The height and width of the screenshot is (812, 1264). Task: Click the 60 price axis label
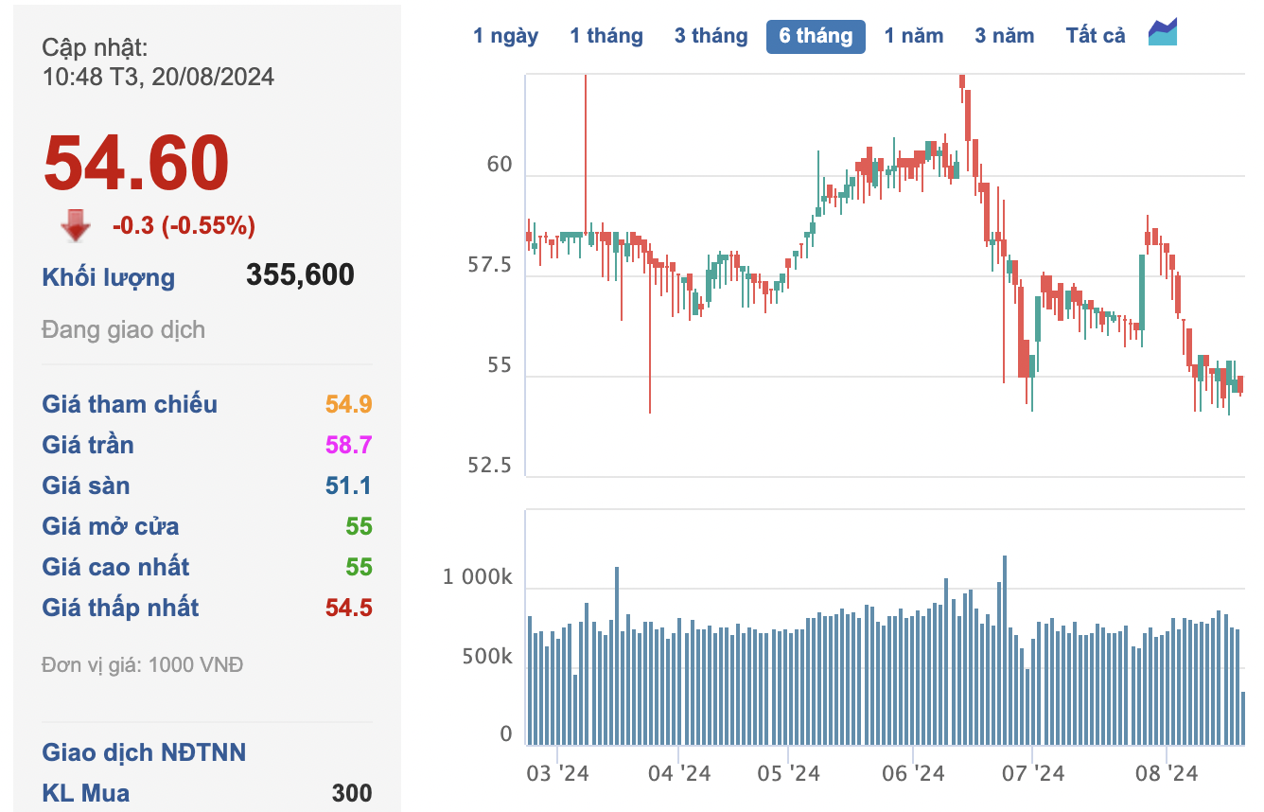click(499, 165)
